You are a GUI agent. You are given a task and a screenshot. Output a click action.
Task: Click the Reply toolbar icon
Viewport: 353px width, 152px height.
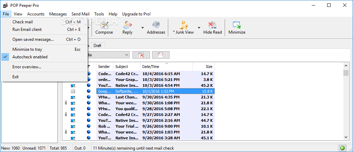(127, 25)
